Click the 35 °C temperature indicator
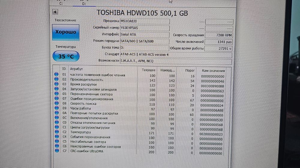The height and width of the screenshot is (168, 300). (66, 56)
